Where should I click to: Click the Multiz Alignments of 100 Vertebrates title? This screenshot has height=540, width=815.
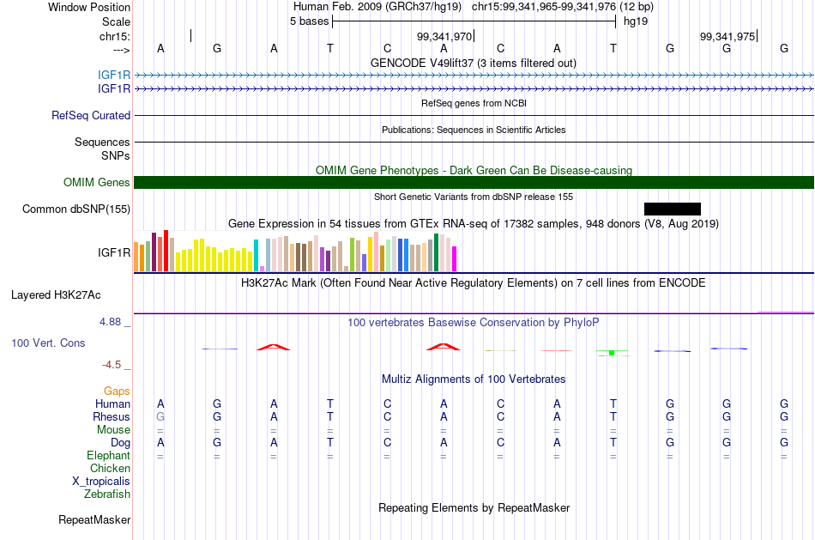click(474, 379)
